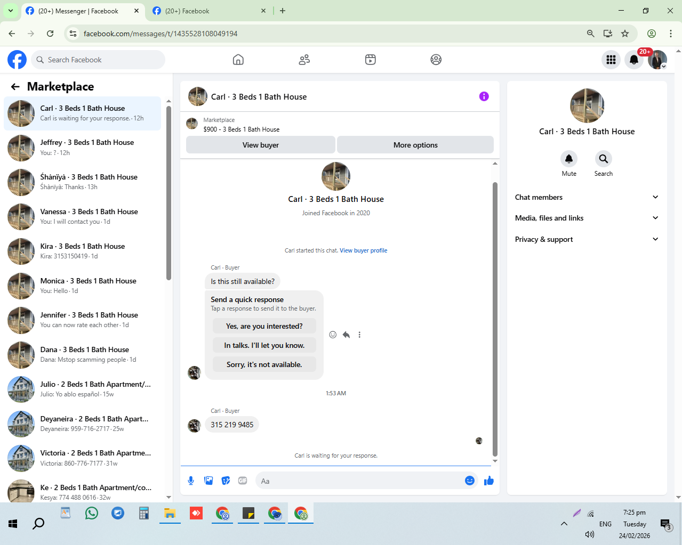Open the Kira conversation
This screenshot has height=545, width=682.
point(83,251)
